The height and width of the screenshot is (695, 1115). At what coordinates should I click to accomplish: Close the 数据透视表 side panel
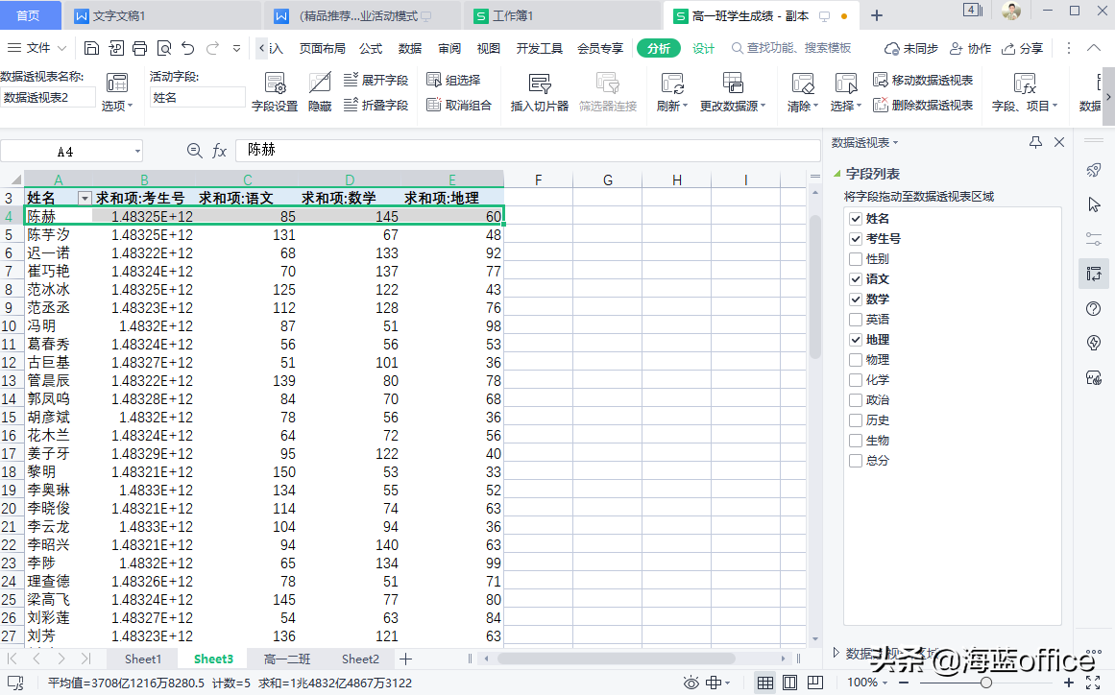click(1059, 142)
